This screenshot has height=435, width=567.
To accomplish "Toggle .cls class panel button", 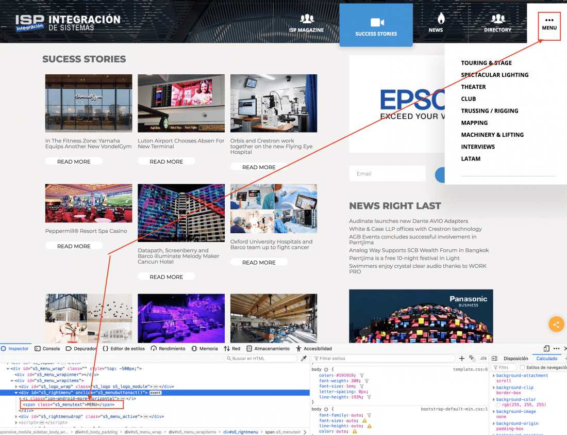I will 483,358.
